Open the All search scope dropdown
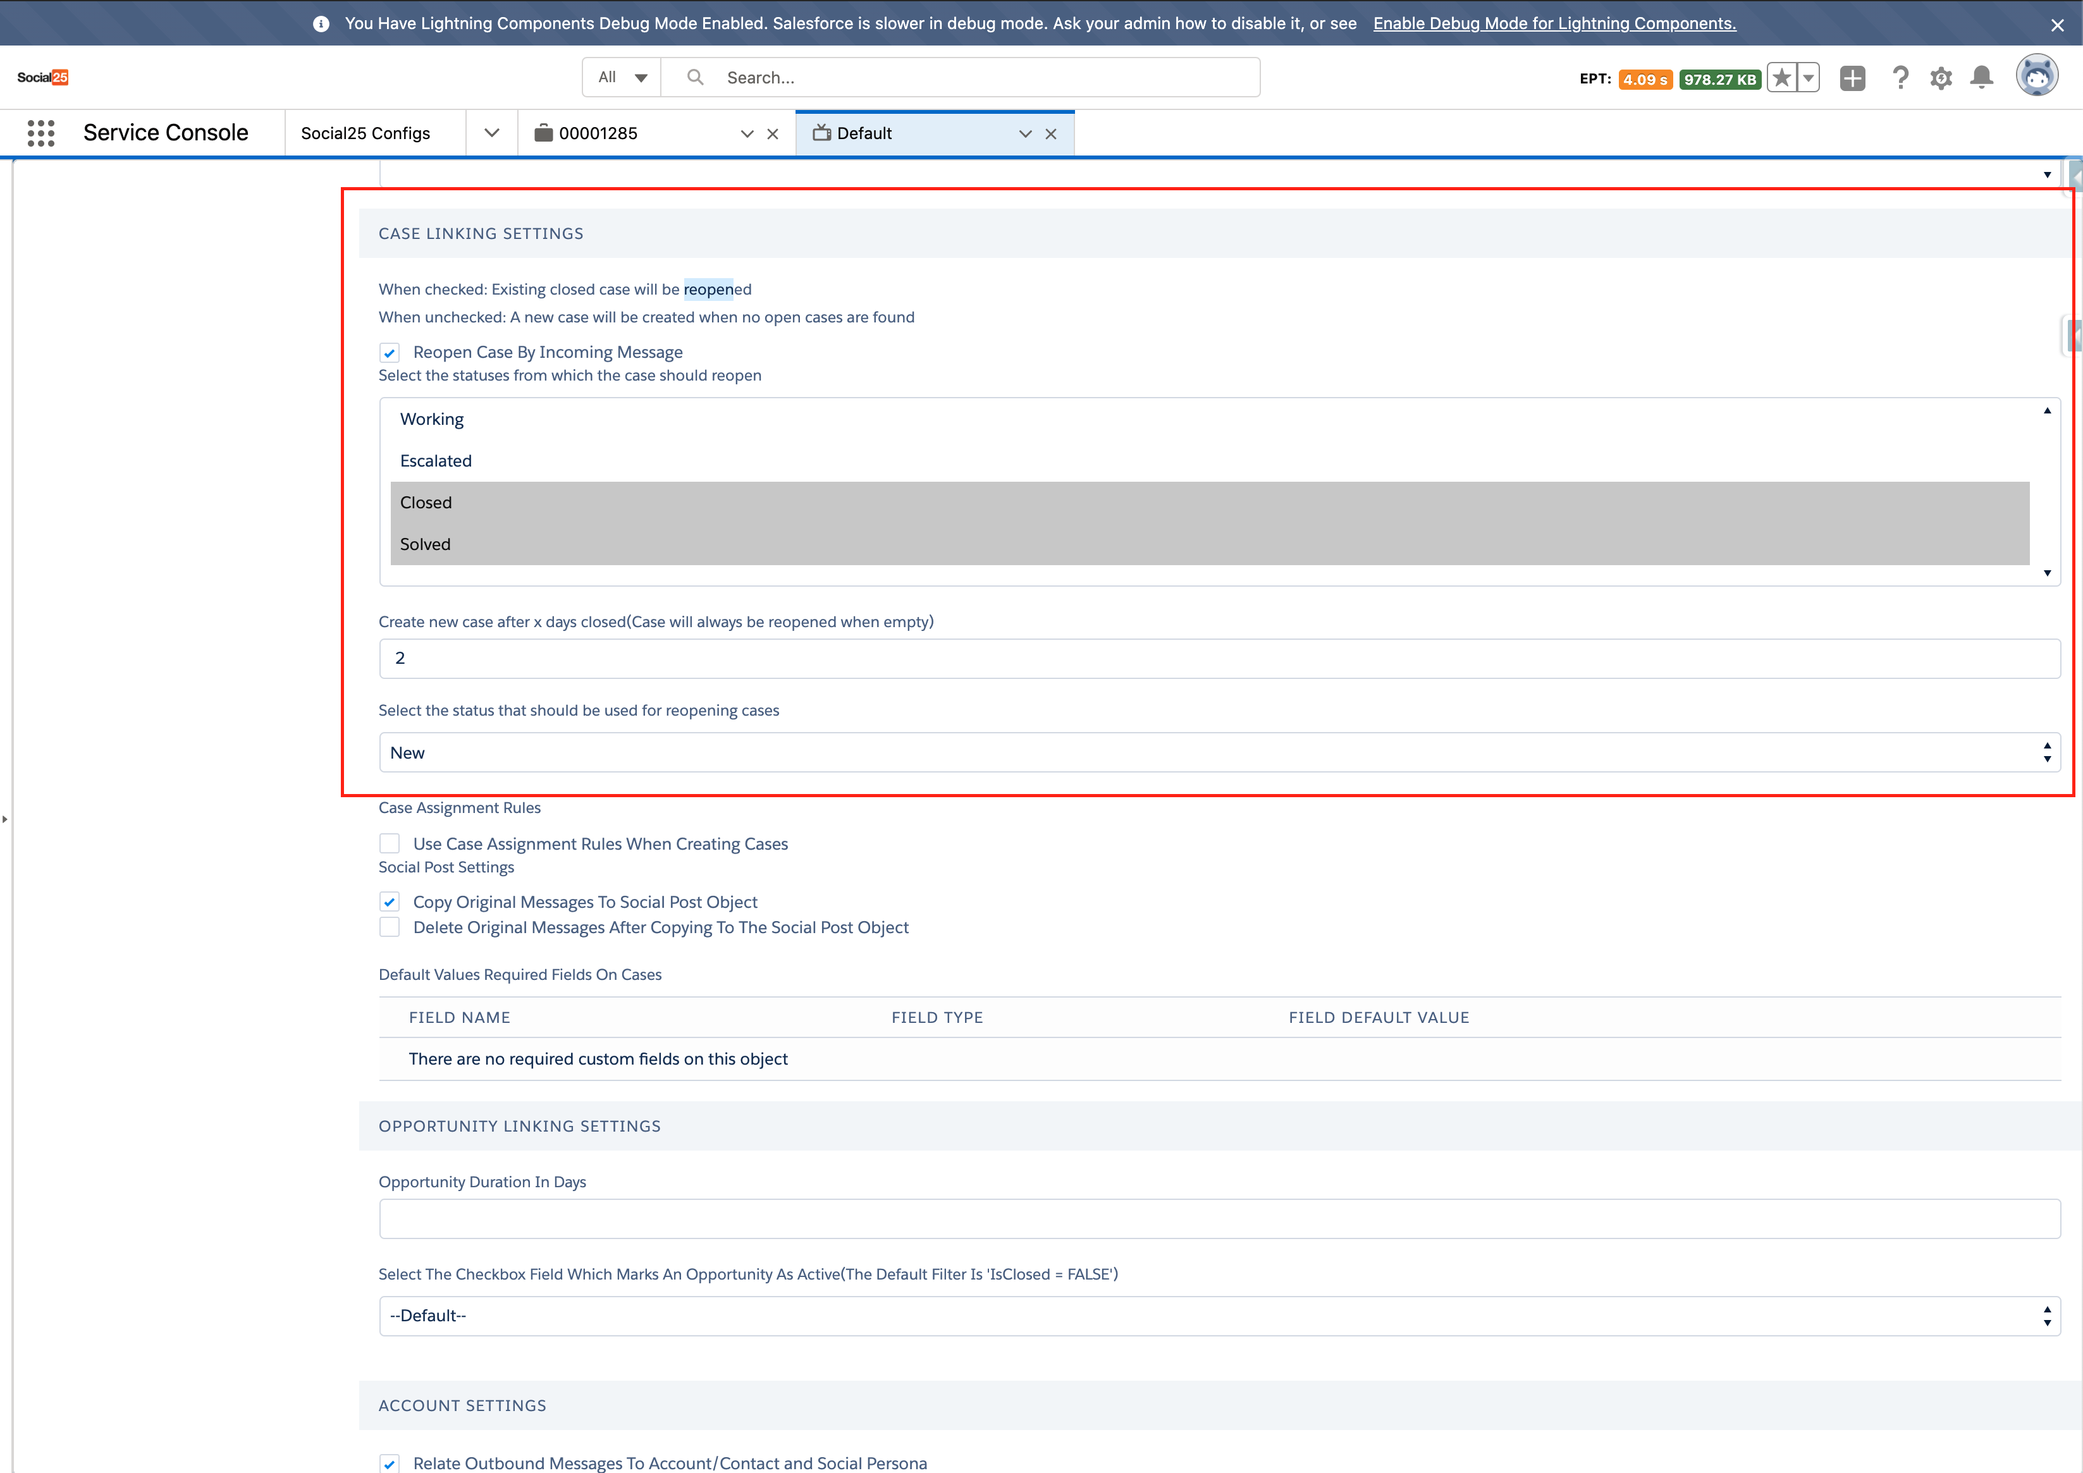The height and width of the screenshot is (1473, 2083). pos(622,77)
